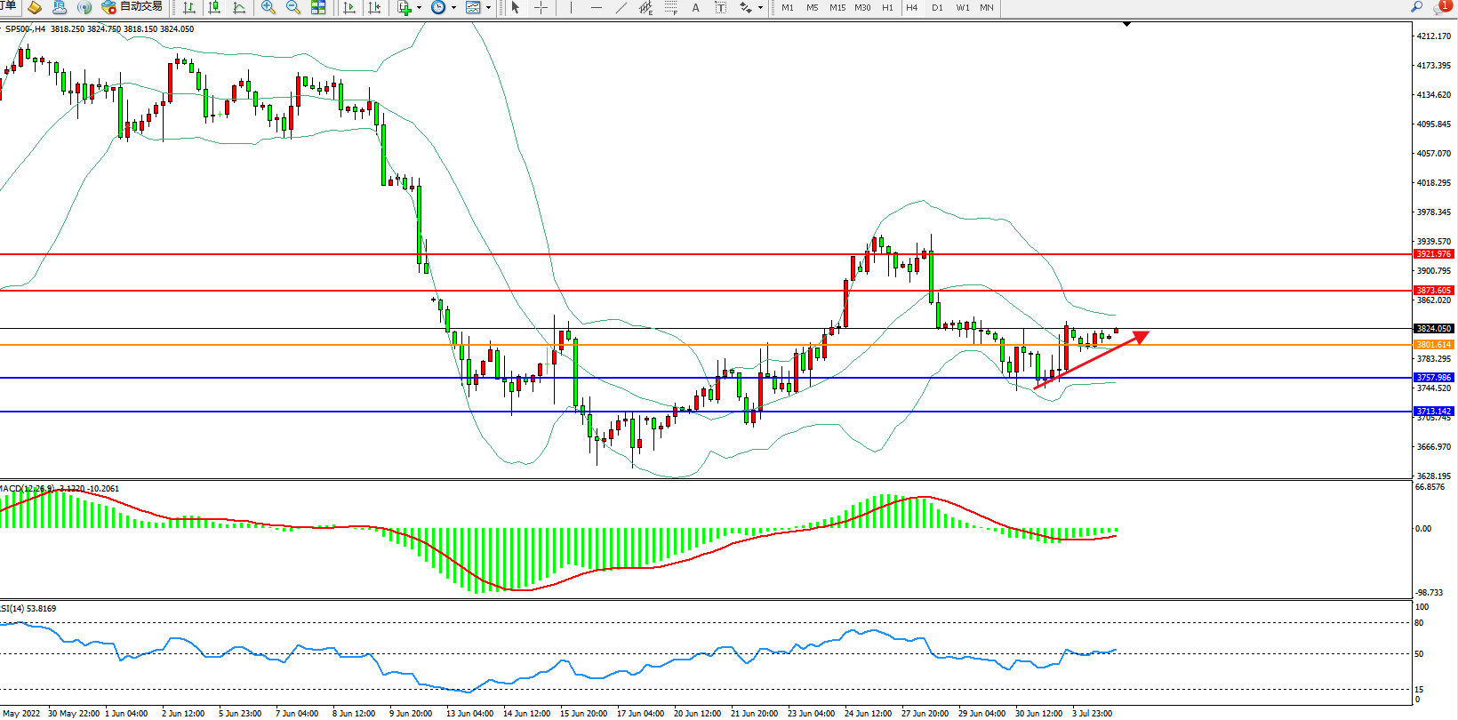The width and height of the screenshot is (1458, 720).
Task: Select the vertical line drawing tool
Action: coord(571,8)
